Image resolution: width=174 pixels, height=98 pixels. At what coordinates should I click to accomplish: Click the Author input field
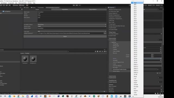(72, 14)
